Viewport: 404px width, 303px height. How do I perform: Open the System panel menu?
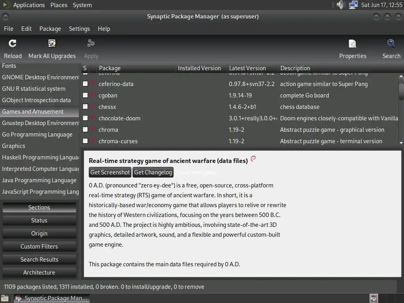(82, 5)
